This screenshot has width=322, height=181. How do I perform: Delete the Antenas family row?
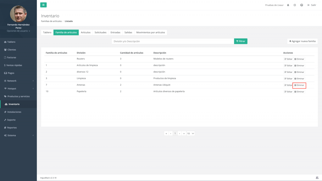coord(299,85)
